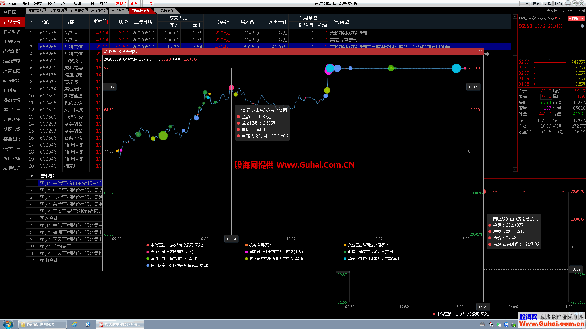This screenshot has height=329, width=586.
Task: Select 选股策略 in left sidebar
Action: click(12, 61)
